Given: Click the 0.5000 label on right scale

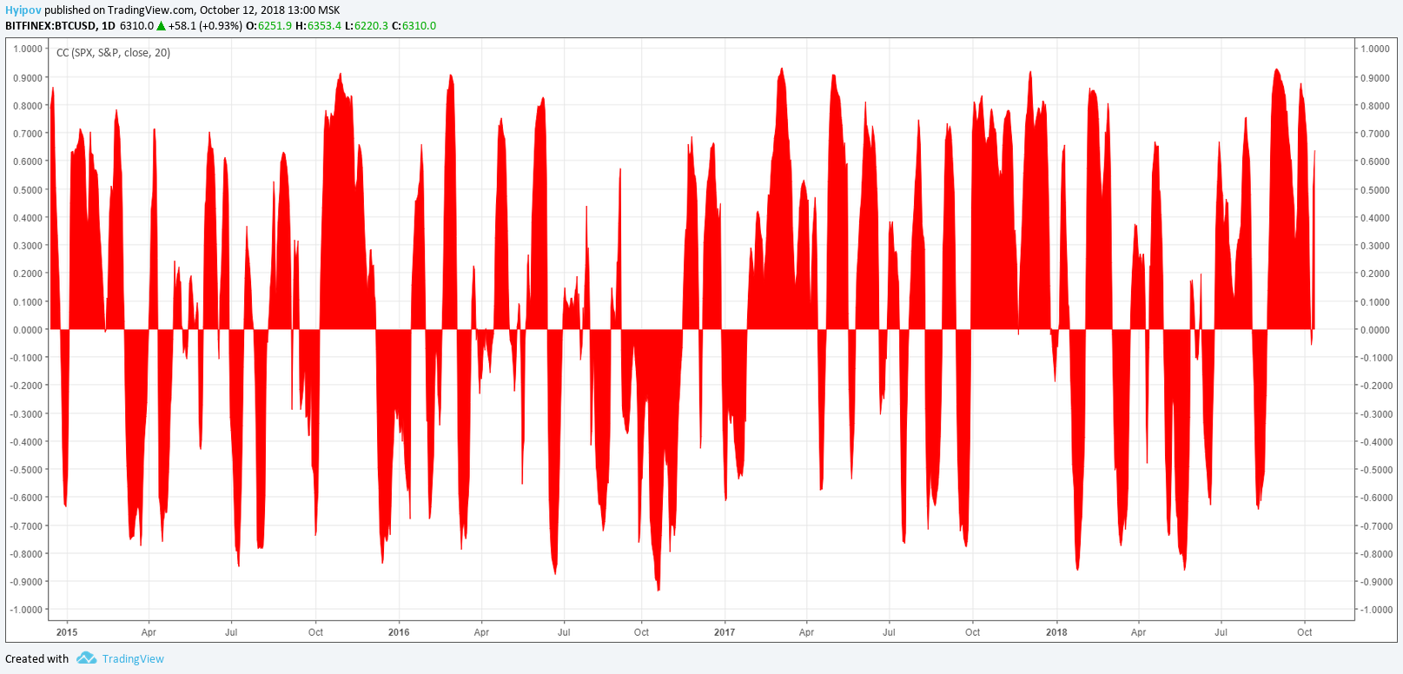Looking at the screenshot, I should 1375,190.
